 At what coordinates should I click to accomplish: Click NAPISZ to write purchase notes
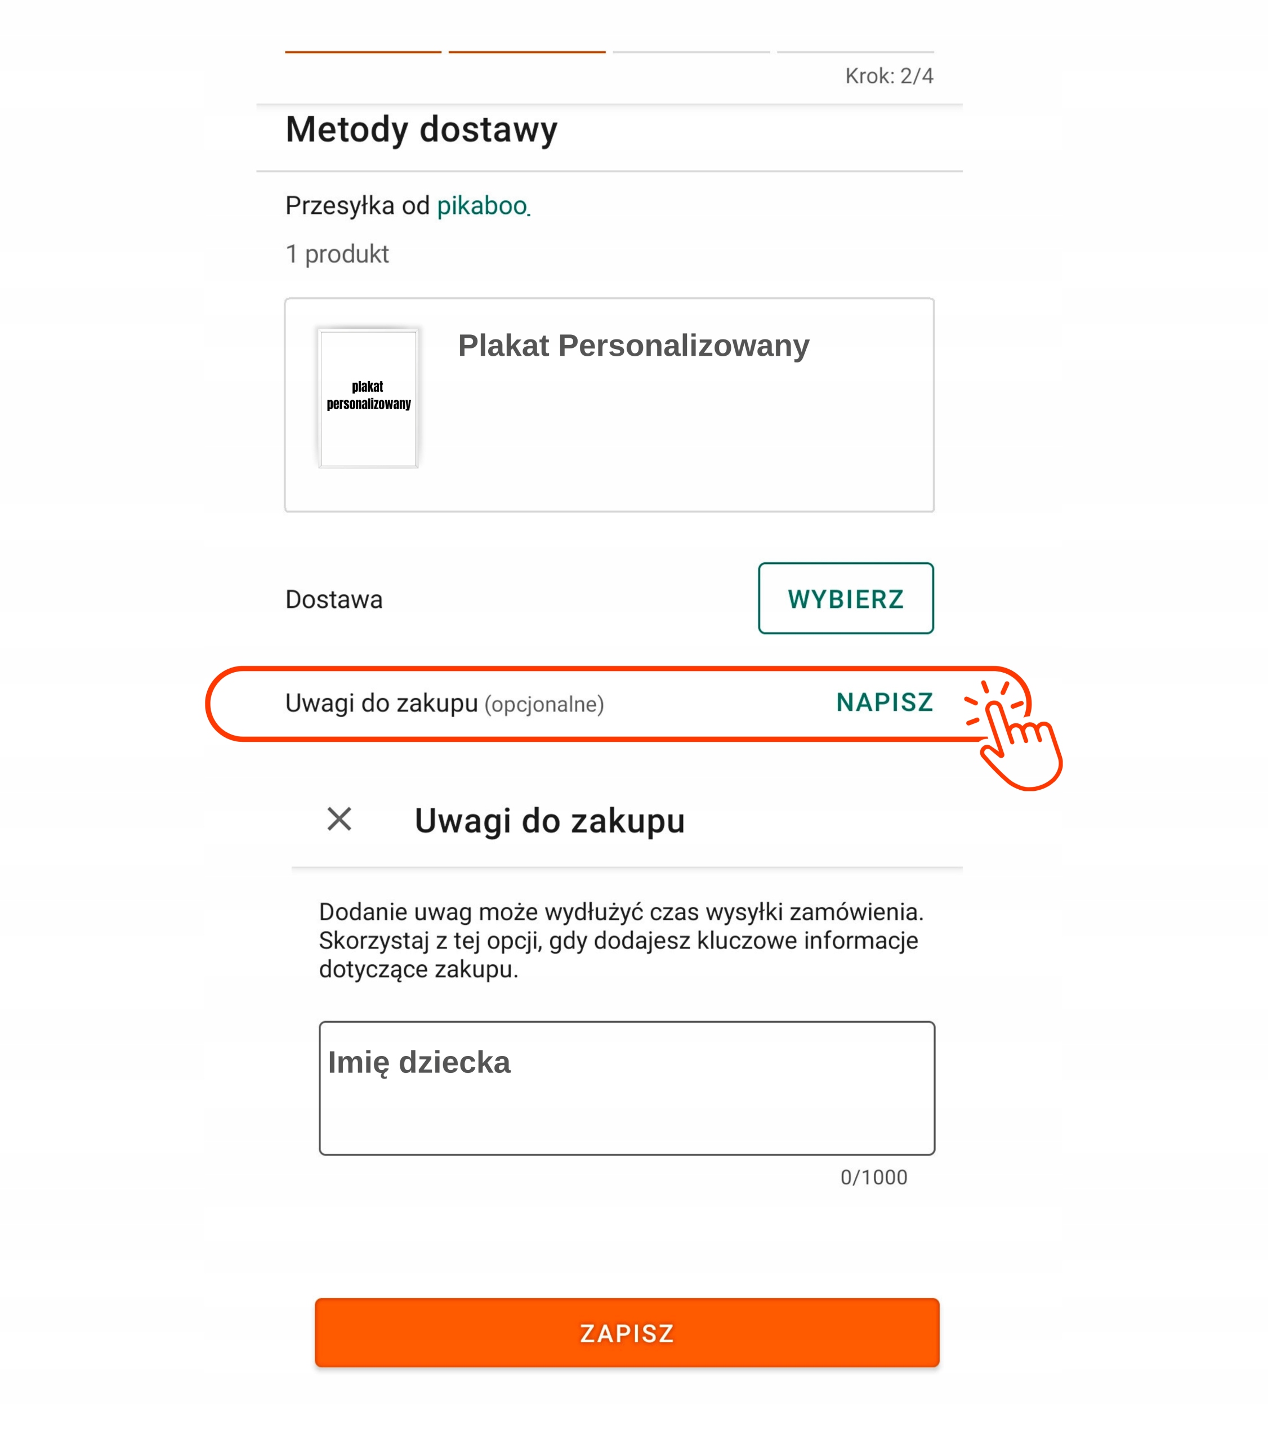click(885, 702)
